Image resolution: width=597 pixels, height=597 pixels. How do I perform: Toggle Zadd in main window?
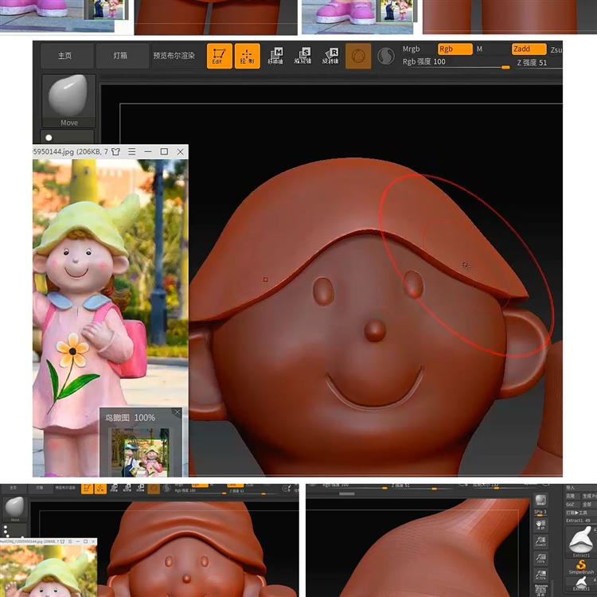tap(529, 49)
